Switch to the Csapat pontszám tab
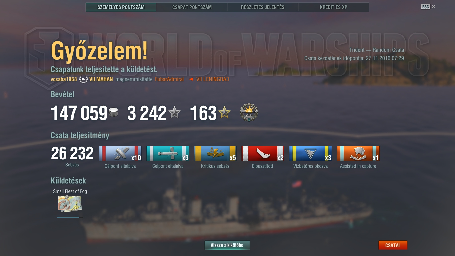The height and width of the screenshot is (256, 455). pyautogui.click(x=192, y=7)
